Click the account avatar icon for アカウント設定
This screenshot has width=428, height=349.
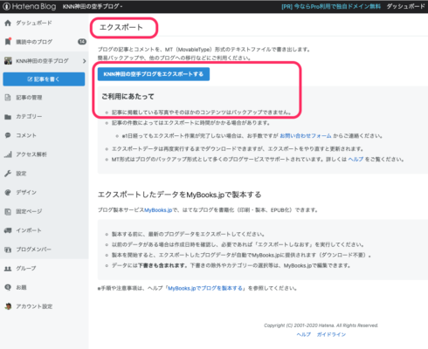[x=8, y=306]
